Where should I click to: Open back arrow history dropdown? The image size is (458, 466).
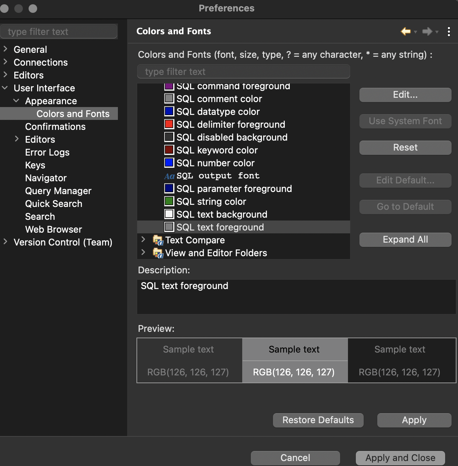tap(415, 32)
